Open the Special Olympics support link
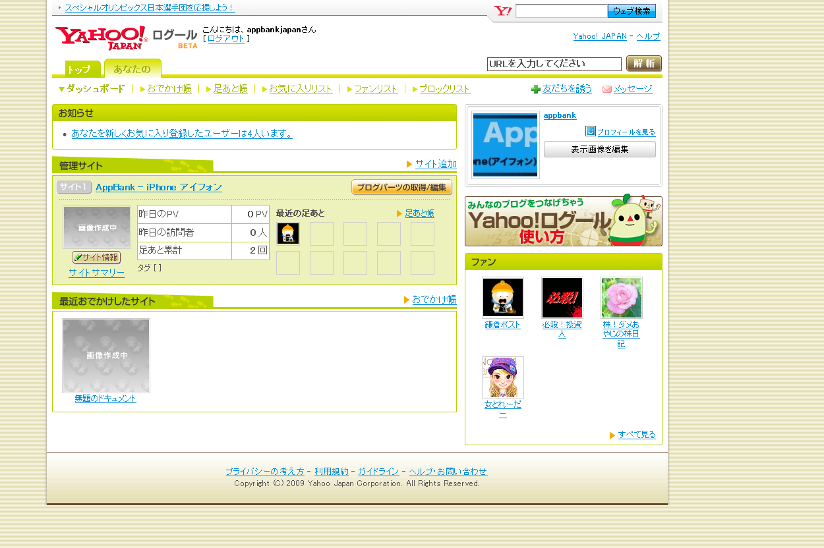824x548 pixels. pyautogui.click(x=150, y=8)
